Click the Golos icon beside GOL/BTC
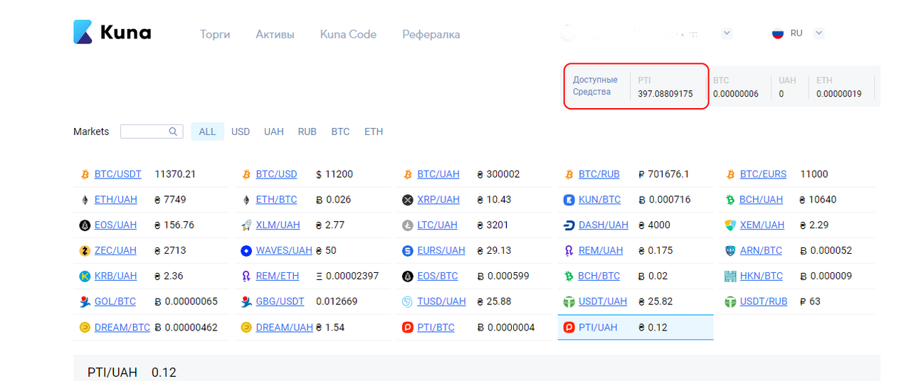The width and height of the screenshot is (911, 381). click(x=85, y=302)
